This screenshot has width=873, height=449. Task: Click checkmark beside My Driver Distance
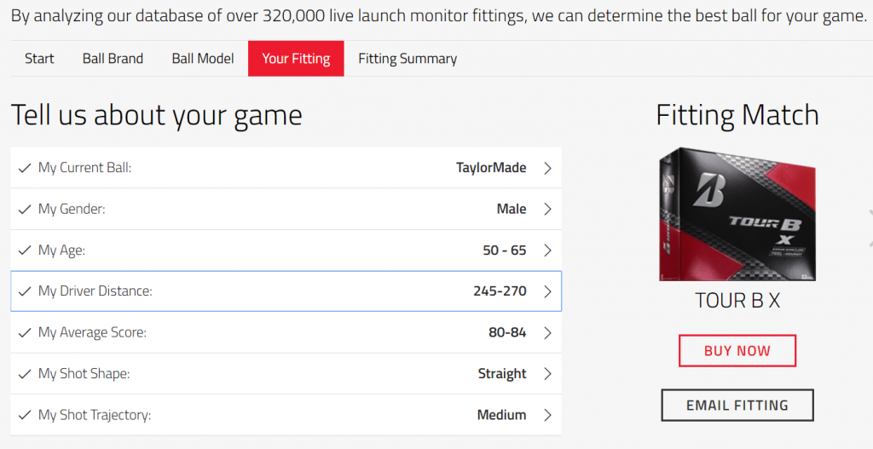(25, 291)
